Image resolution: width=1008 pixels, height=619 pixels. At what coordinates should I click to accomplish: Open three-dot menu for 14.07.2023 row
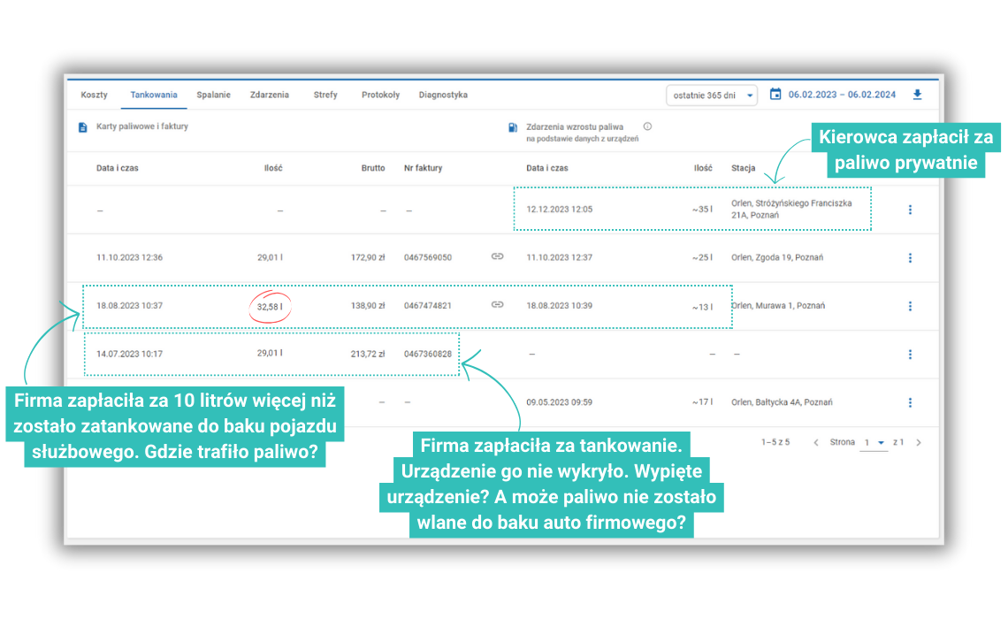point(910,355)
